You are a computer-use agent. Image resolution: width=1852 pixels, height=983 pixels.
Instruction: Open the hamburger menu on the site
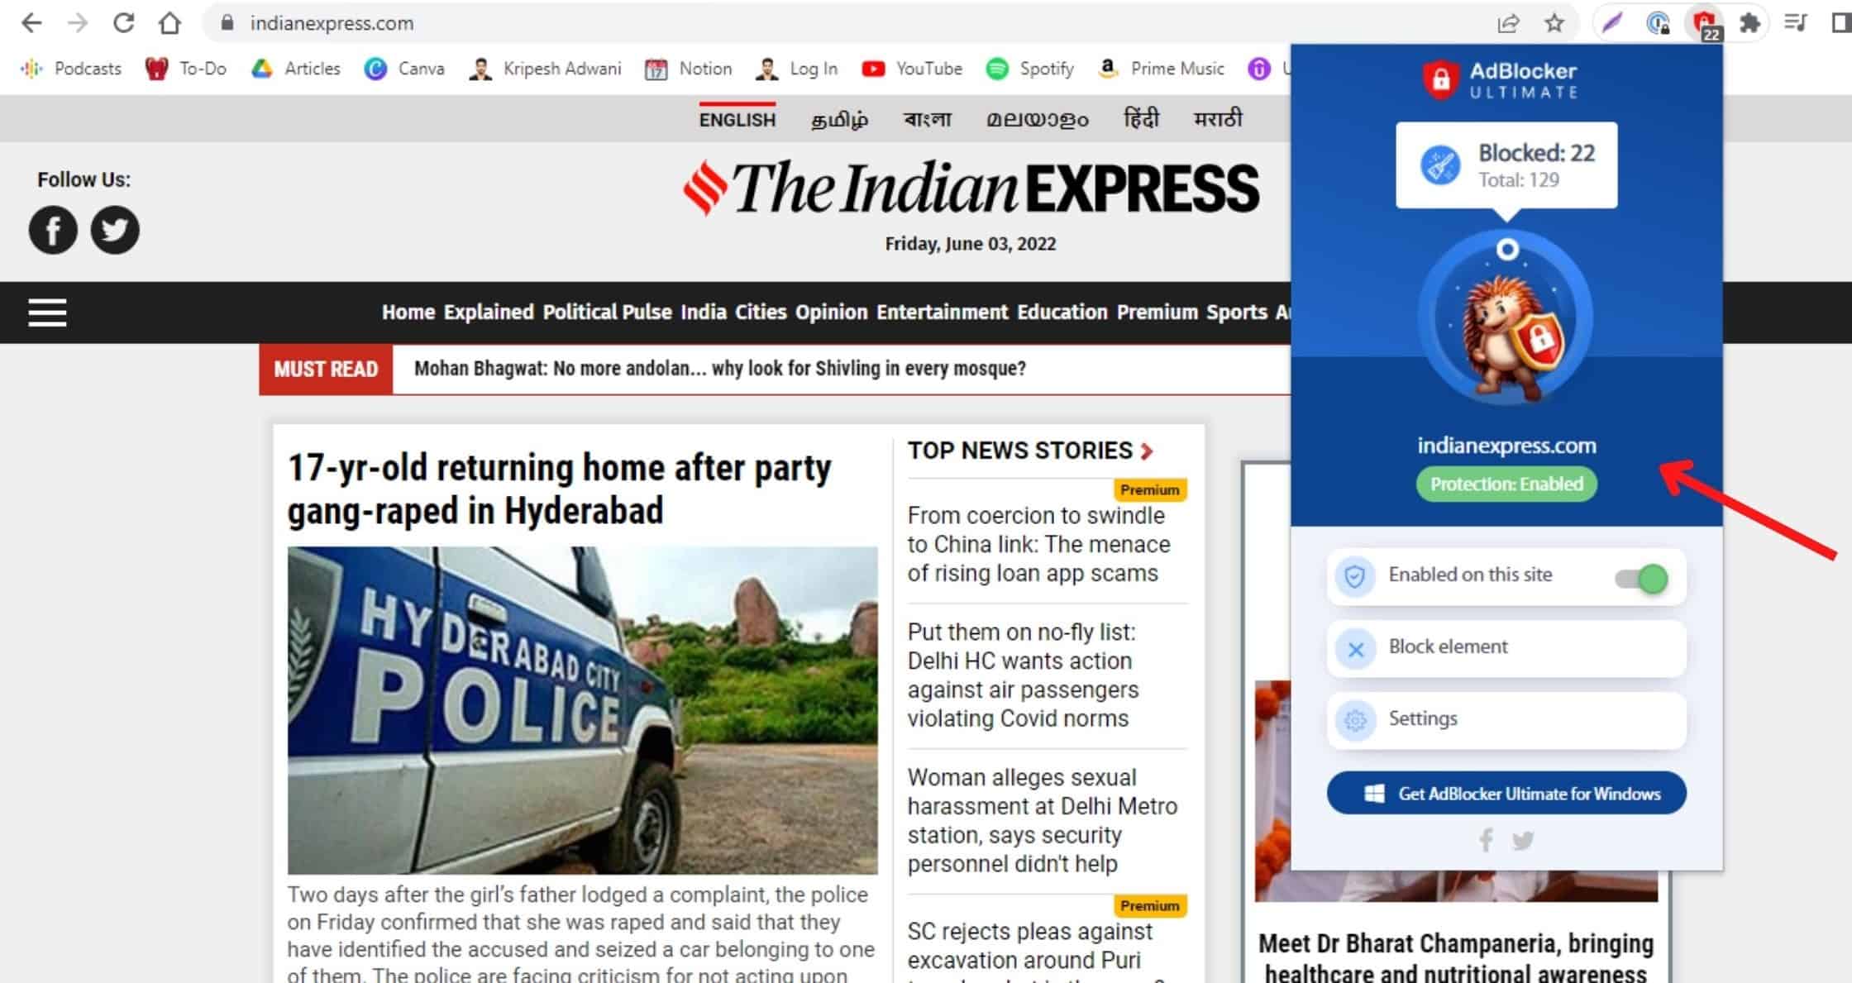(x=47, y=313)
